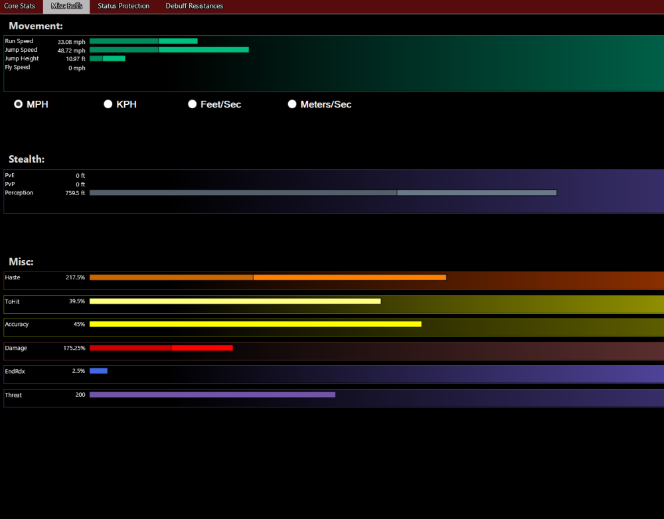Switch to the Core Stats tab

(20, 6)
